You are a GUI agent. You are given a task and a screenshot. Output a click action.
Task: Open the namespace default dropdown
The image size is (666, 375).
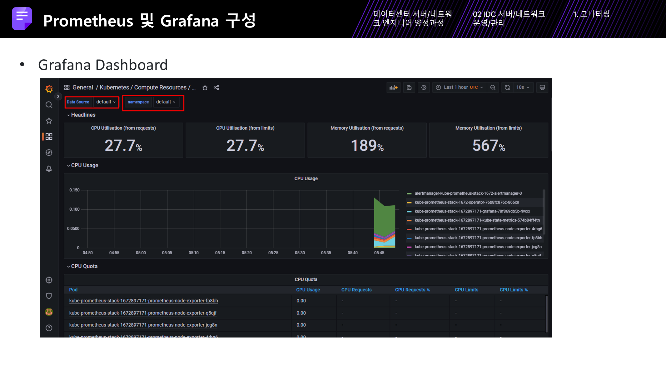click(x=166, y=102)
